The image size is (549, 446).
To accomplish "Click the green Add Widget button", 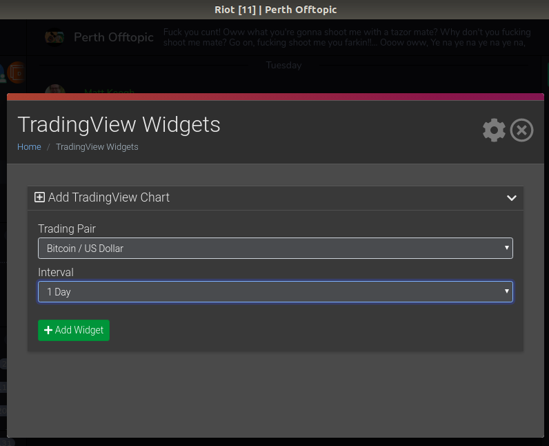I will 74,330.
